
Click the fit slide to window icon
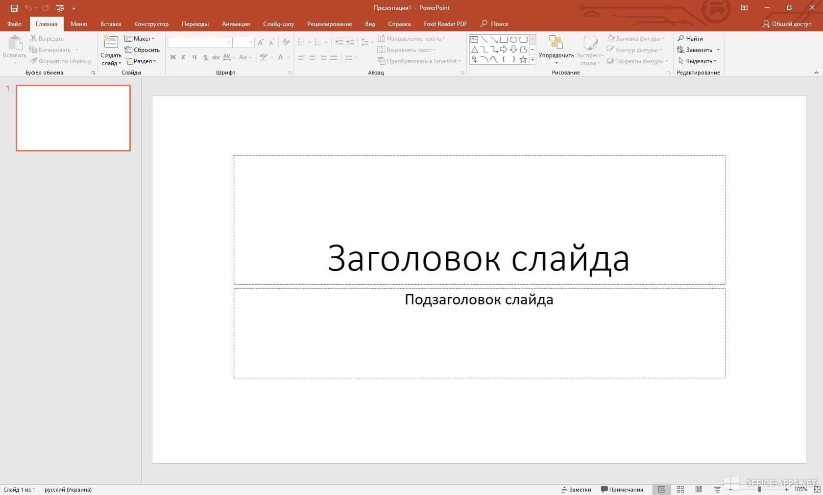tap(817, 489)
